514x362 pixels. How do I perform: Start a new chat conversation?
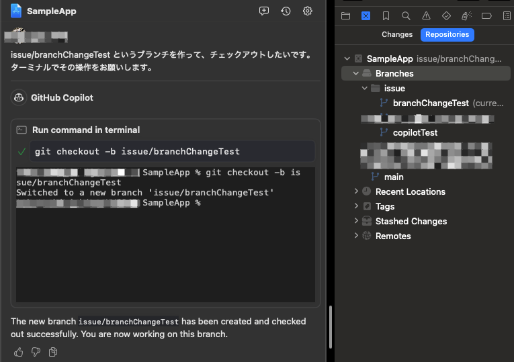(x=264, y=11)
